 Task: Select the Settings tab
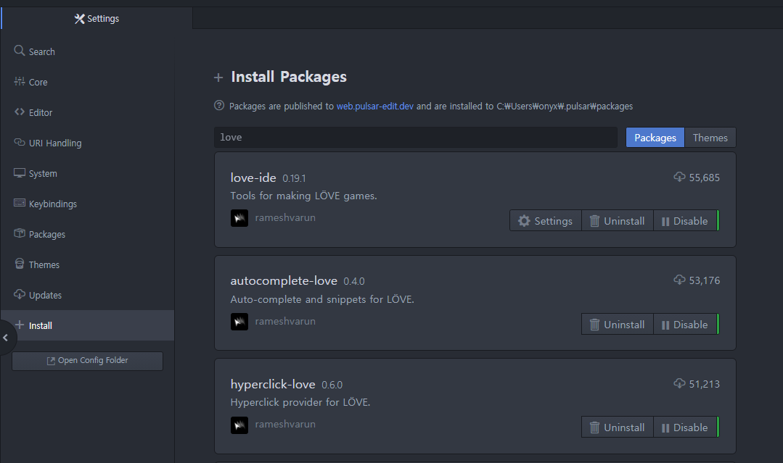pos(97,18)
